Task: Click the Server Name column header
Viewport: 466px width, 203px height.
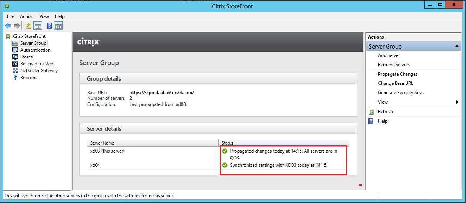Action: click(x=153, y=143)
